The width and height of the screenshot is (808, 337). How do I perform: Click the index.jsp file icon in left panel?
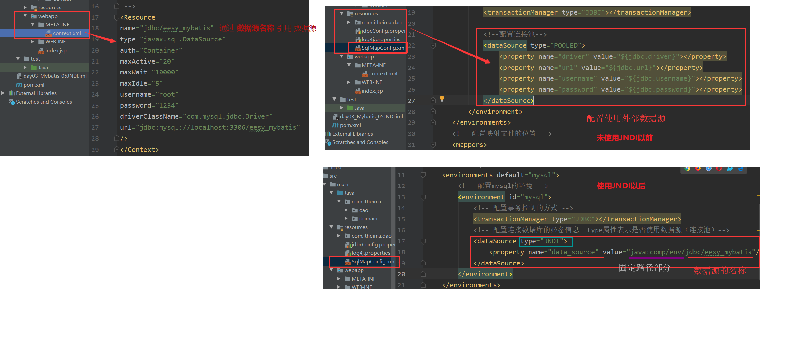(41, 51)
